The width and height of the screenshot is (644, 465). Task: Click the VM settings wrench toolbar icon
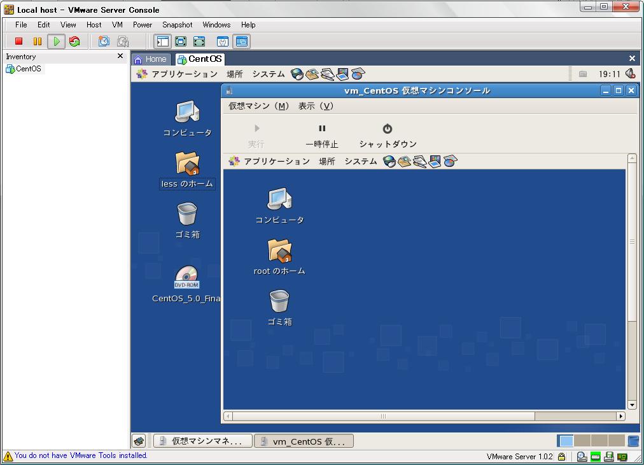point(223,41)
